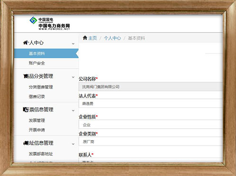Go to 个人中心 breadcrumb link
This screenshot has height=176, width=236.
tap(112, 38)
